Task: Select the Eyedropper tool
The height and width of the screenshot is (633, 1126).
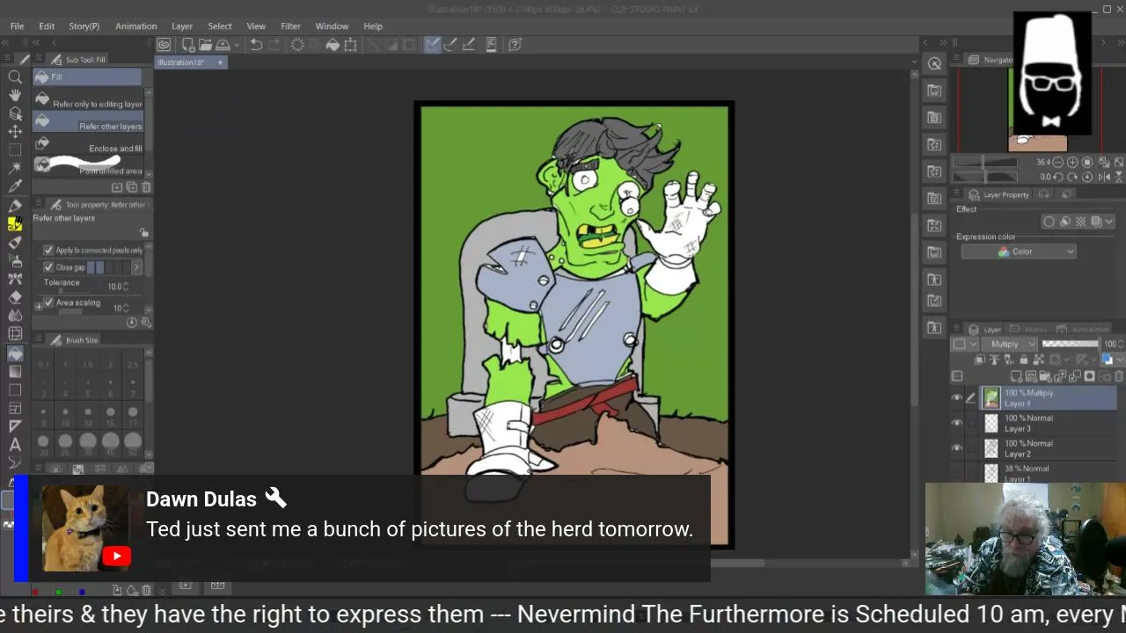Action: pyautogui.click(x=15, y=186)
